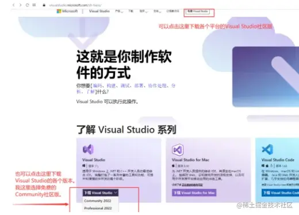Click the 了解 Visual Studio 系列 heading
Image resolution: width=299 pixels, height=215 pixels.
pyautogui.click(x=126, y=130)
